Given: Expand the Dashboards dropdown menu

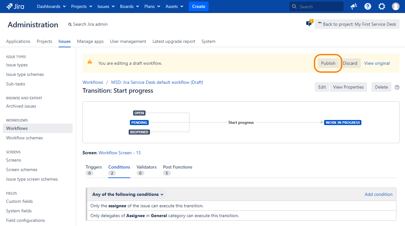Looking at the screenshot, I should coord(51,6).
